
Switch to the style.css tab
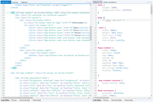pos(96,2)
